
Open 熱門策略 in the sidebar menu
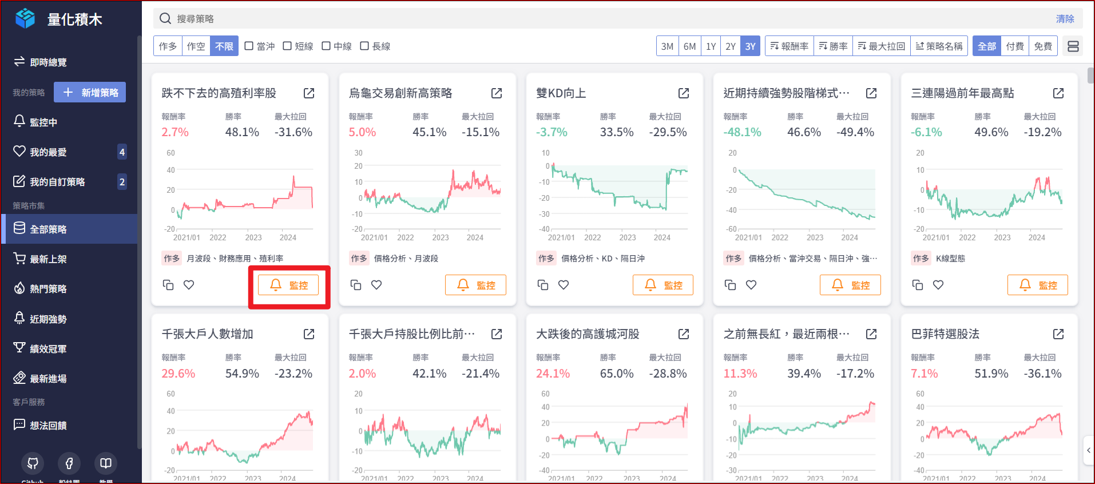pos(48,289)
